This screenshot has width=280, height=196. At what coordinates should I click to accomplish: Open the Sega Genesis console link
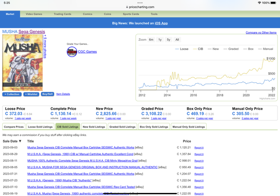(x=32, y=32)
